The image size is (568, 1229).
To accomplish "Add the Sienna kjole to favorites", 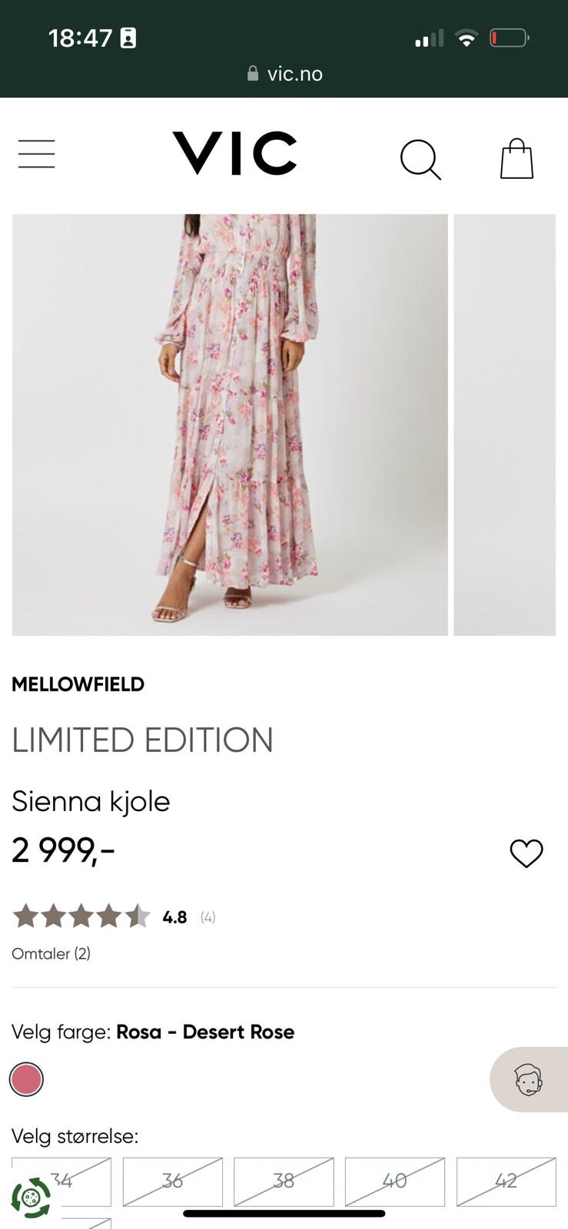I will 526,853.
